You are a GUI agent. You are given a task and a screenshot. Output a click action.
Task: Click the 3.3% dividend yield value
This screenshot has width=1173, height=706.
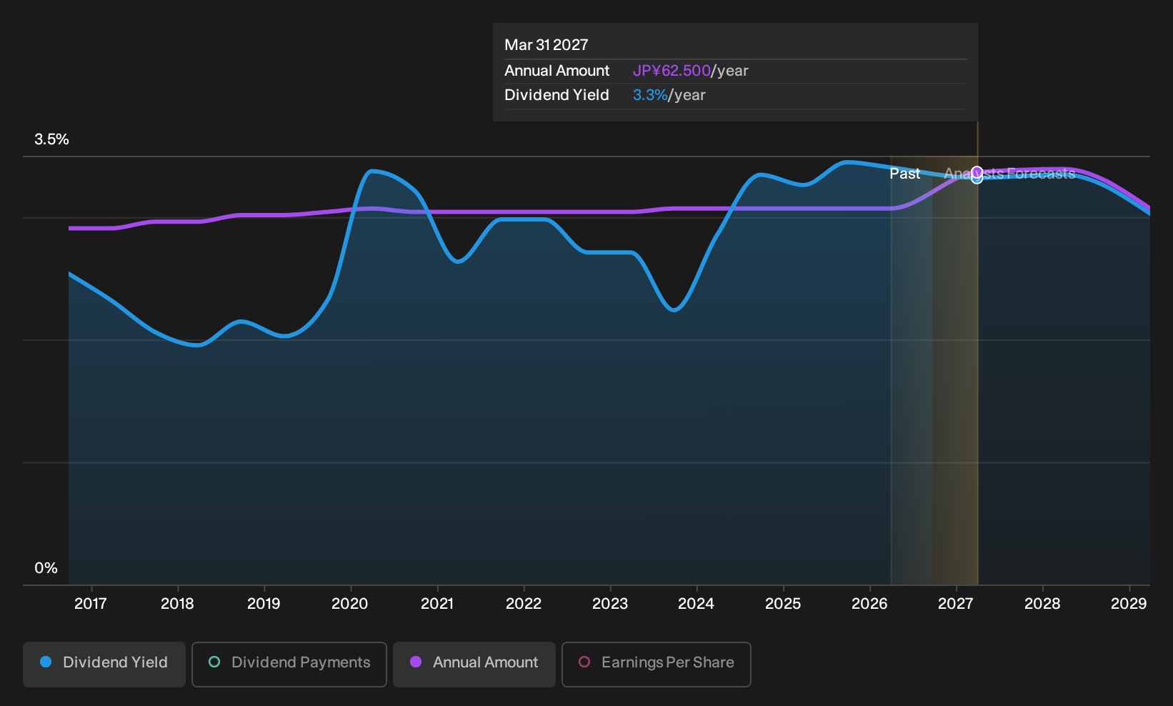650,95
